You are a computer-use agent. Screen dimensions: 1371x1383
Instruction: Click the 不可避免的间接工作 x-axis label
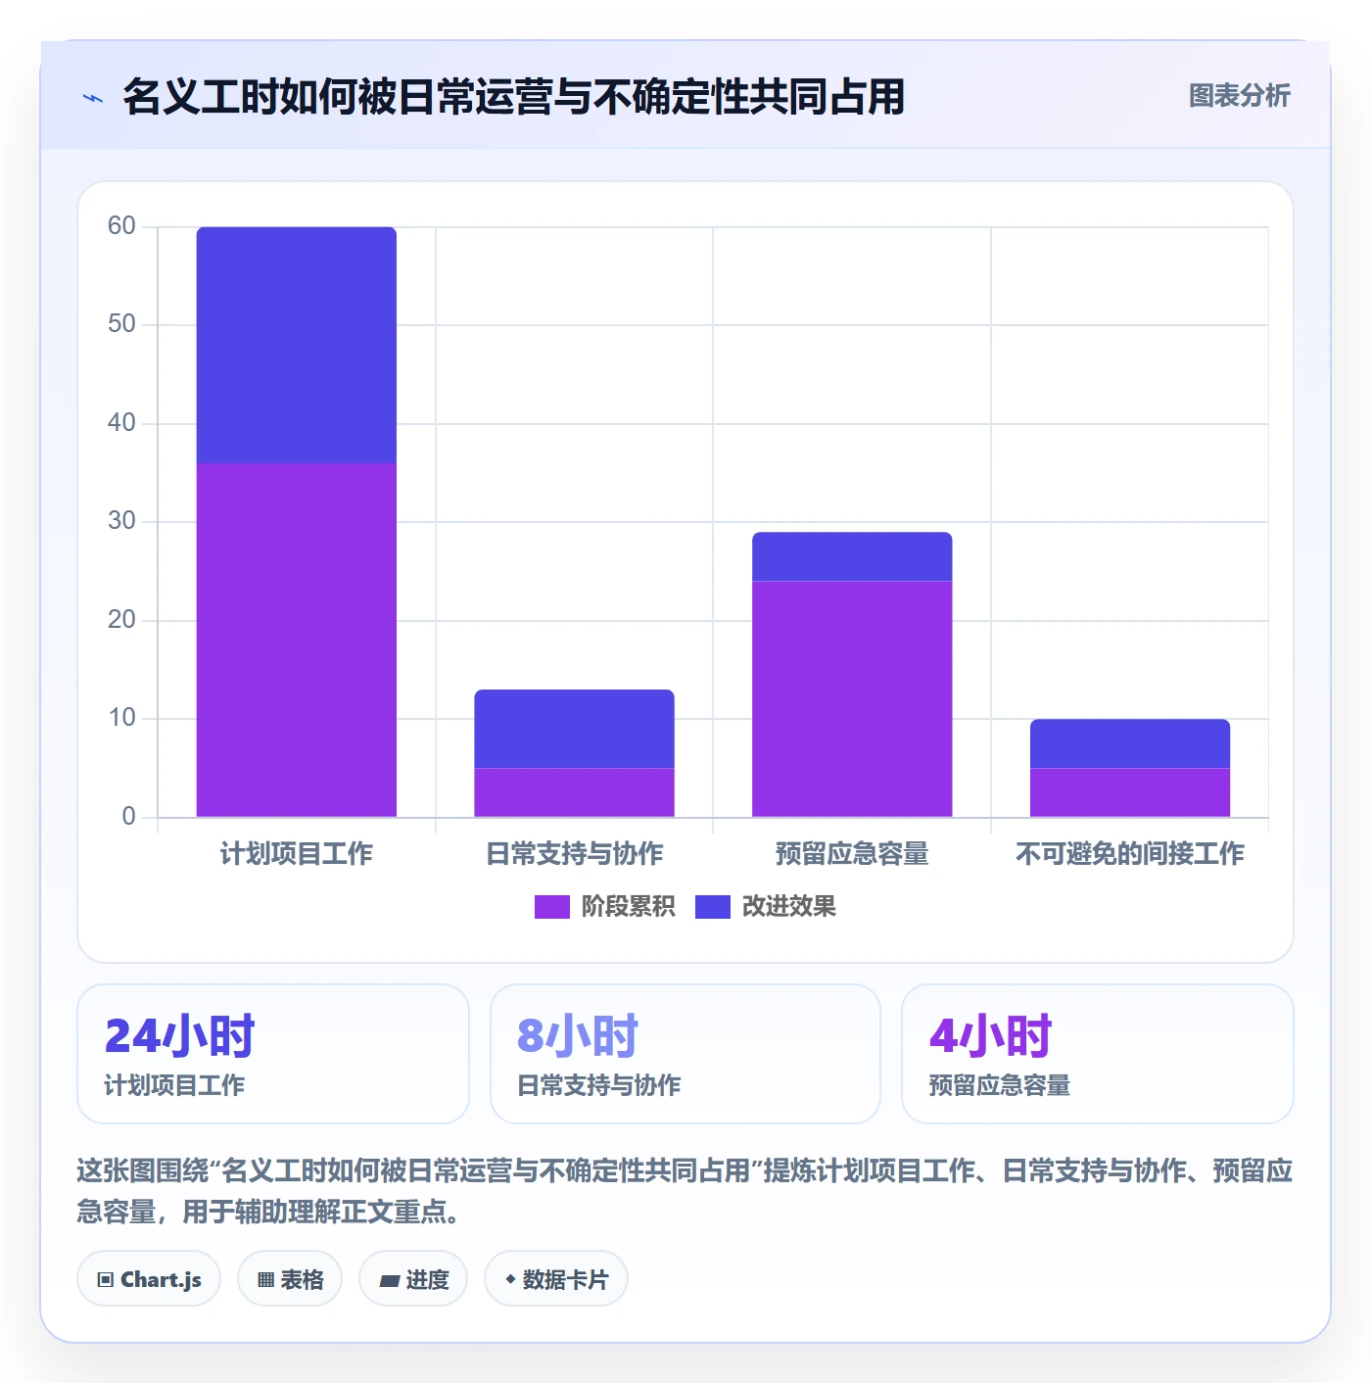[x=1130, y=854]
